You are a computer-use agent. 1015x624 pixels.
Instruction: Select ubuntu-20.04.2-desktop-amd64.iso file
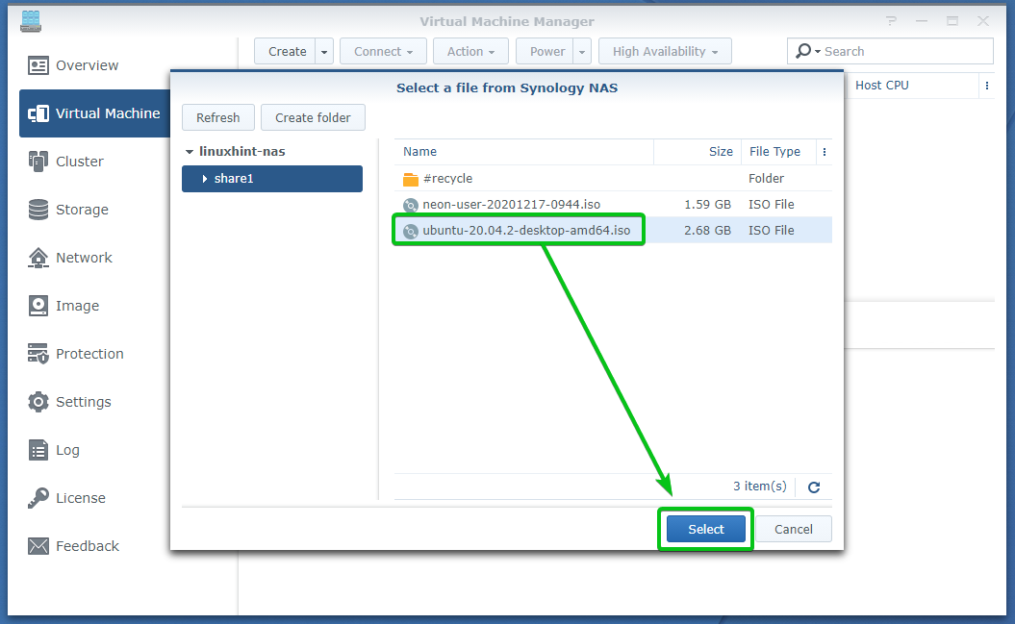pos(613,230)
